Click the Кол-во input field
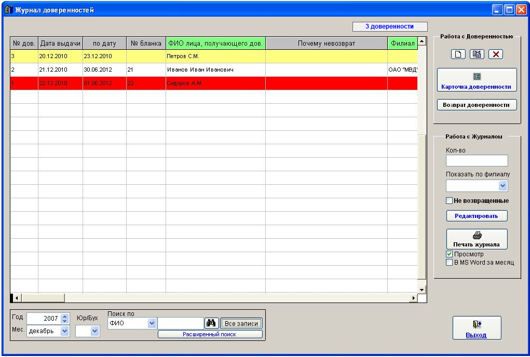530x357 pixels. tap(477, 161)
